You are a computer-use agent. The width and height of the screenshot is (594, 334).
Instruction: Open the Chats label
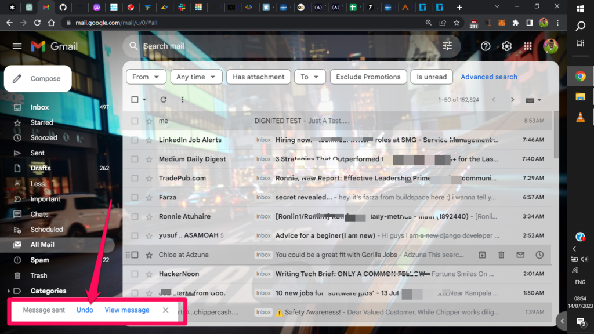pyautogui.click(x=39, y=214)
